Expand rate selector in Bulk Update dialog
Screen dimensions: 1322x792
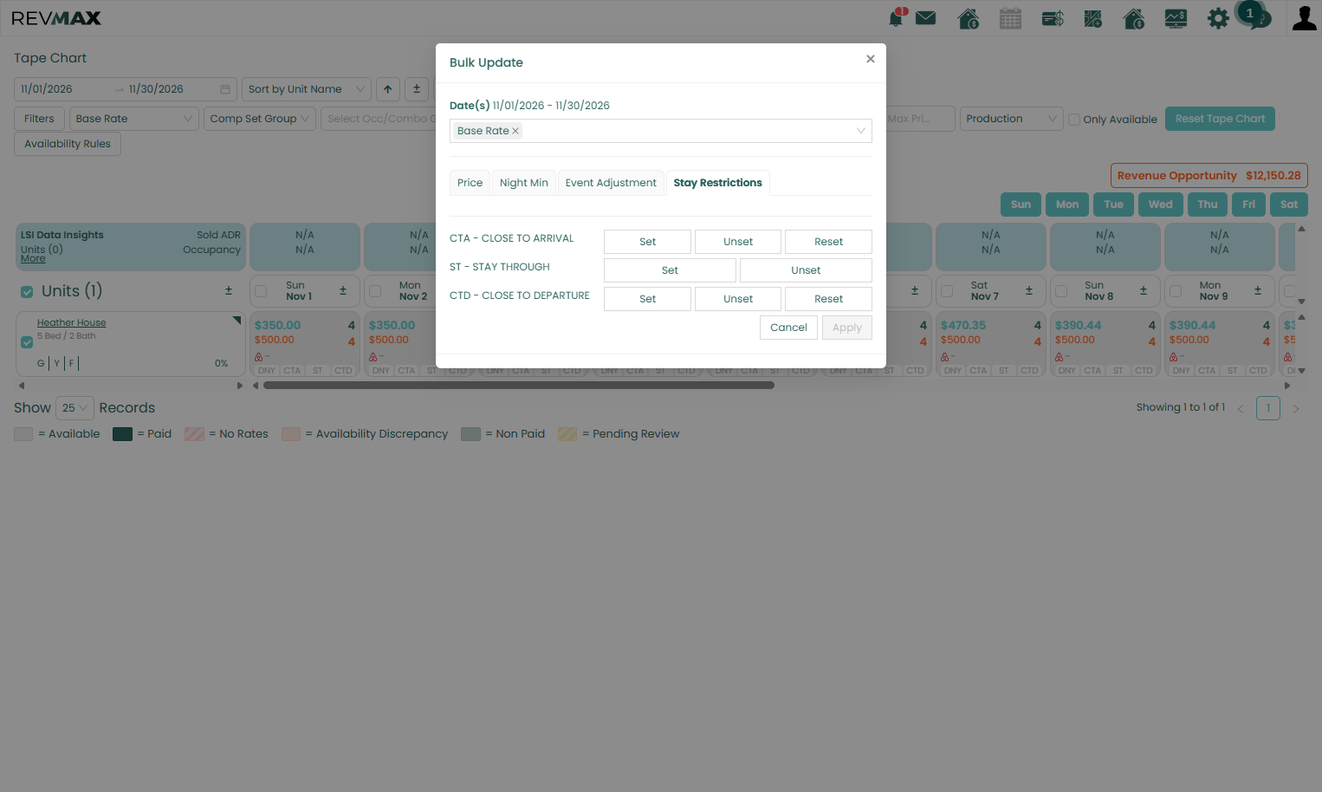click(x=661, y=131)
